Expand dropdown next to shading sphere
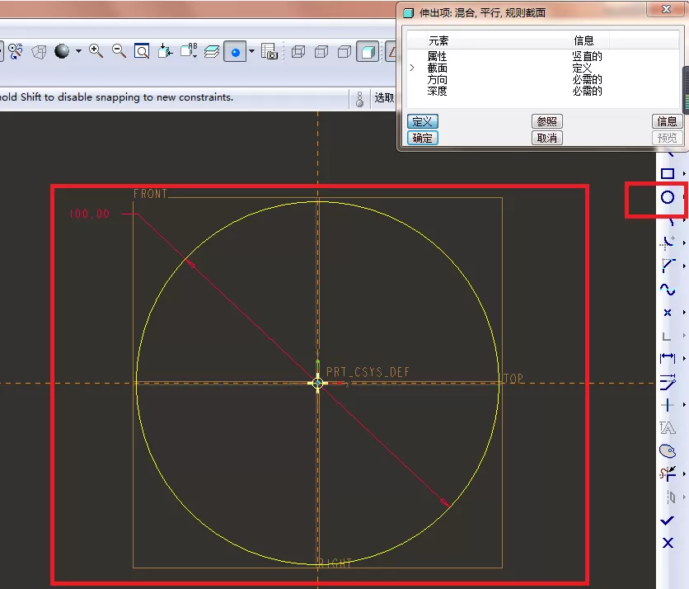Image resolution: width=689 pixels, height=589 pixels. pyautogui.click(x=78, y=51)
